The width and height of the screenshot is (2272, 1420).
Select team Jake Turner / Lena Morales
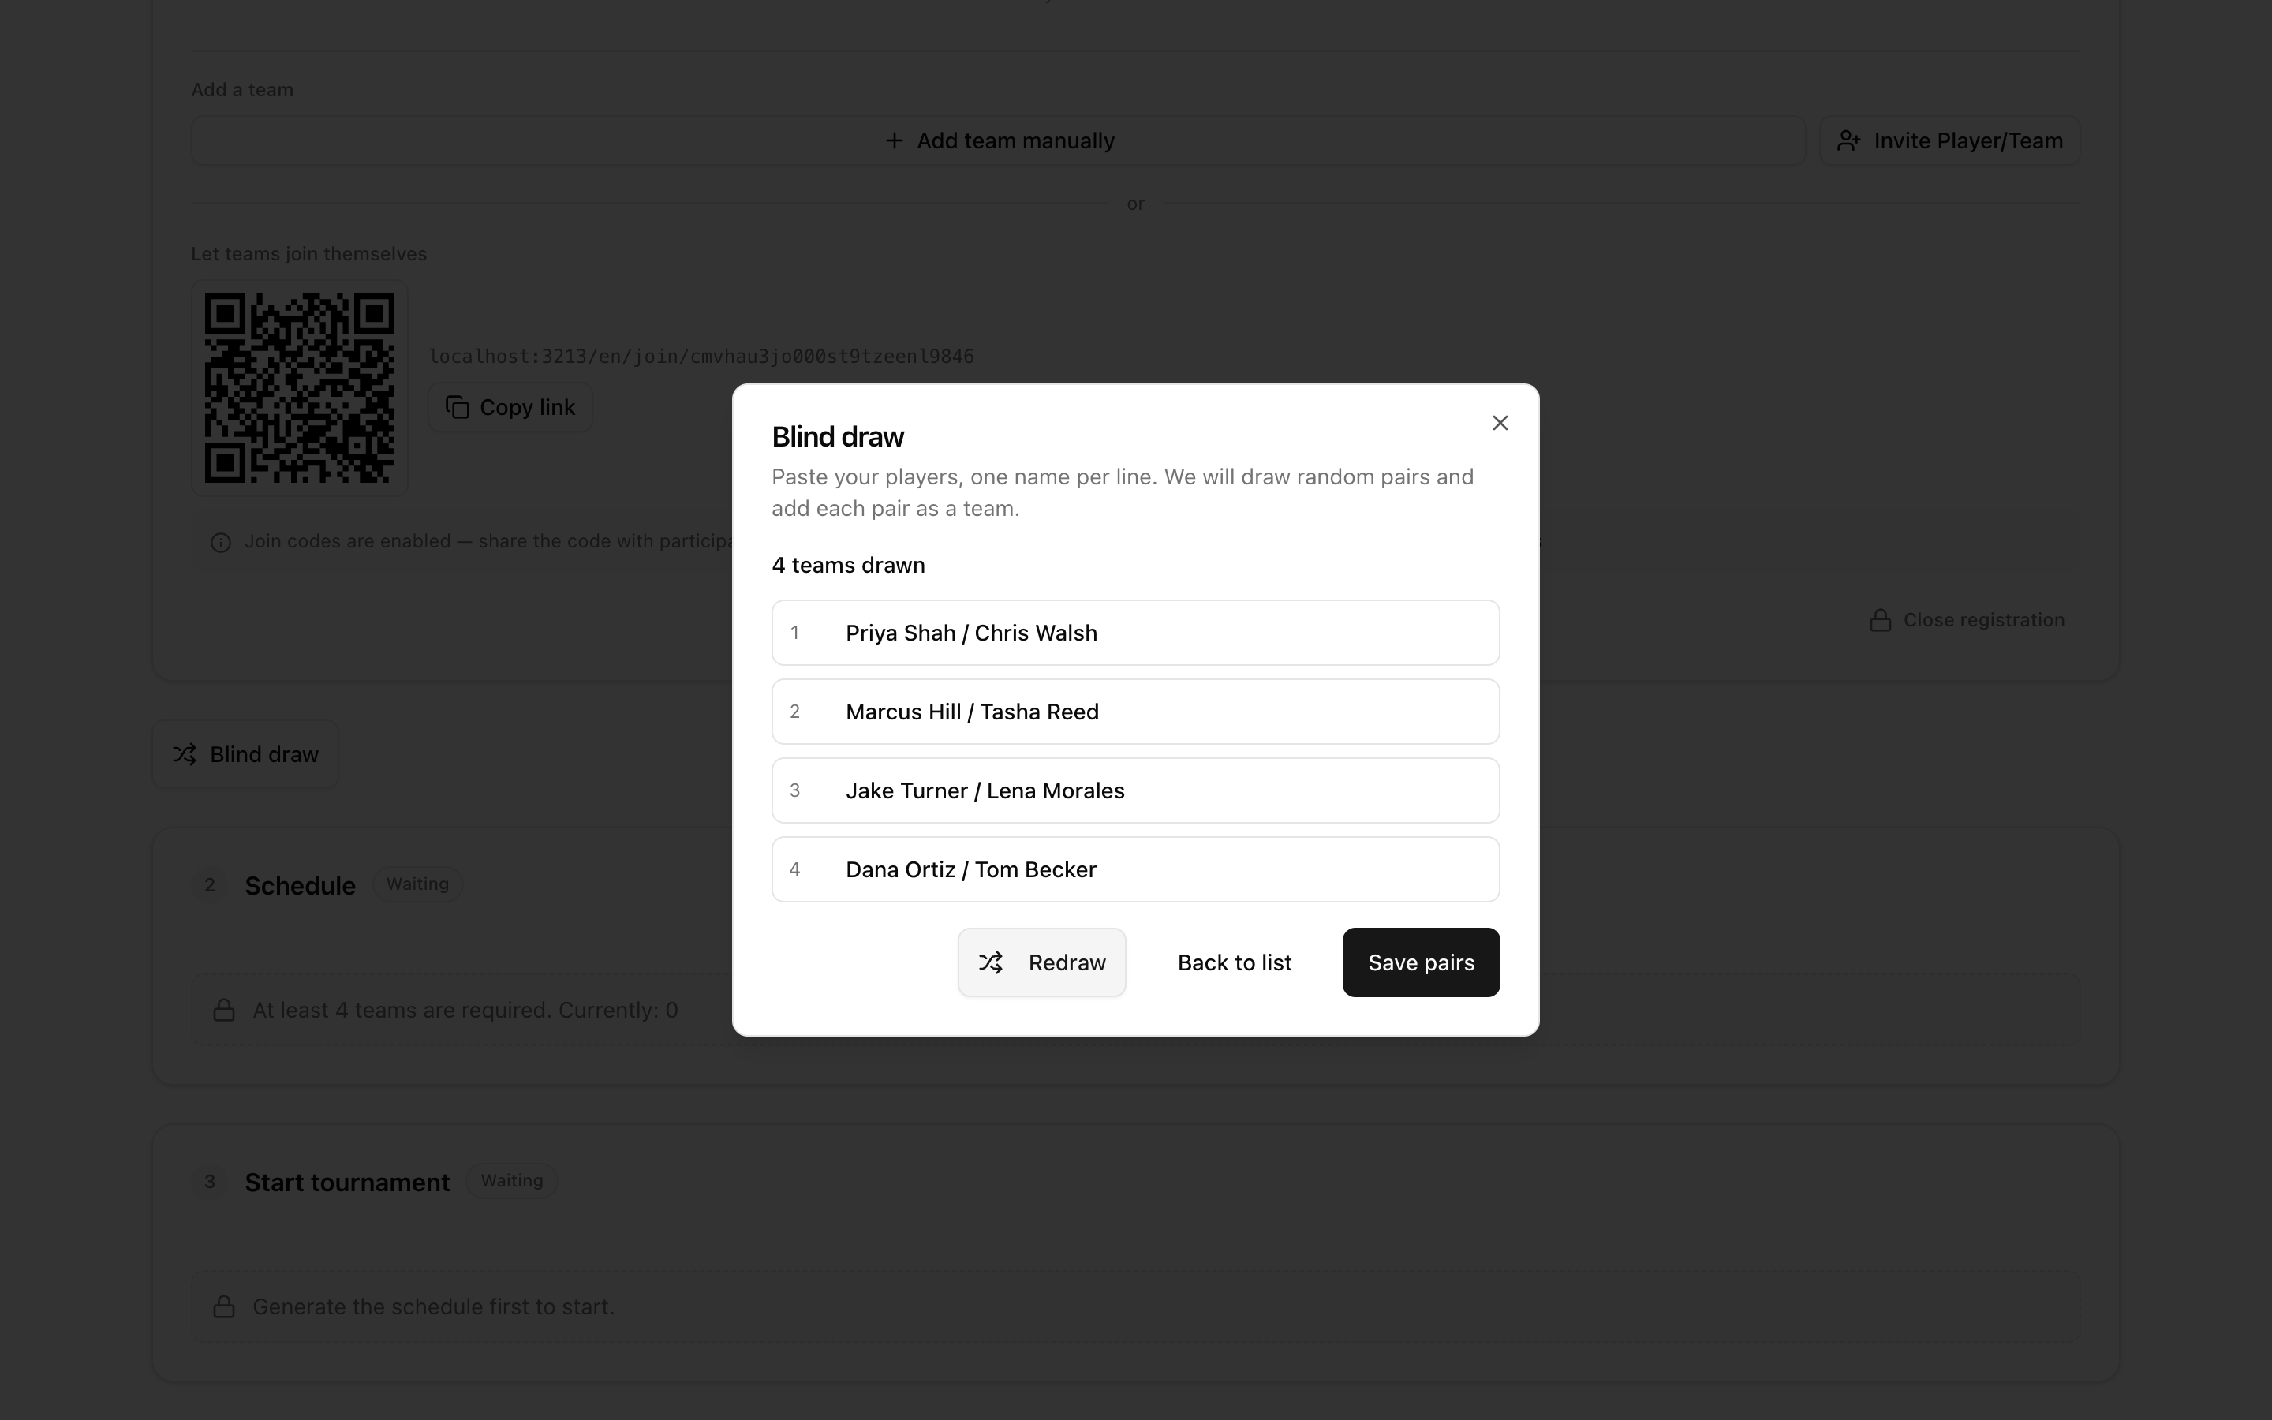[x=1135, y=790]
